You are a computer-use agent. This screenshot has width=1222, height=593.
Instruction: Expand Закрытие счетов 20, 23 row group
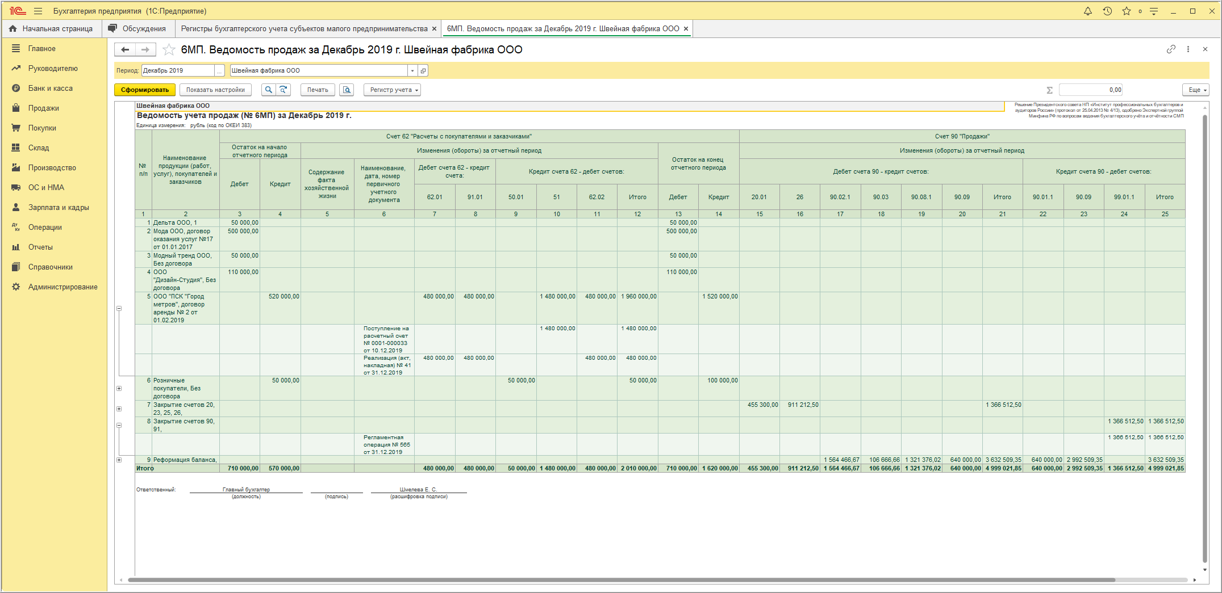(x=119, y=409)
